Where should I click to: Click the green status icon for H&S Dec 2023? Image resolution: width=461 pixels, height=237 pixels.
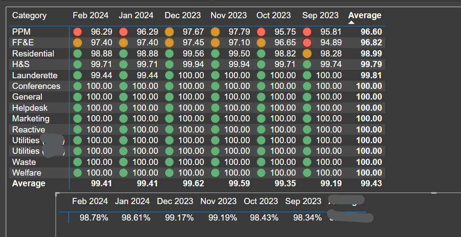[x=169, y=64]
